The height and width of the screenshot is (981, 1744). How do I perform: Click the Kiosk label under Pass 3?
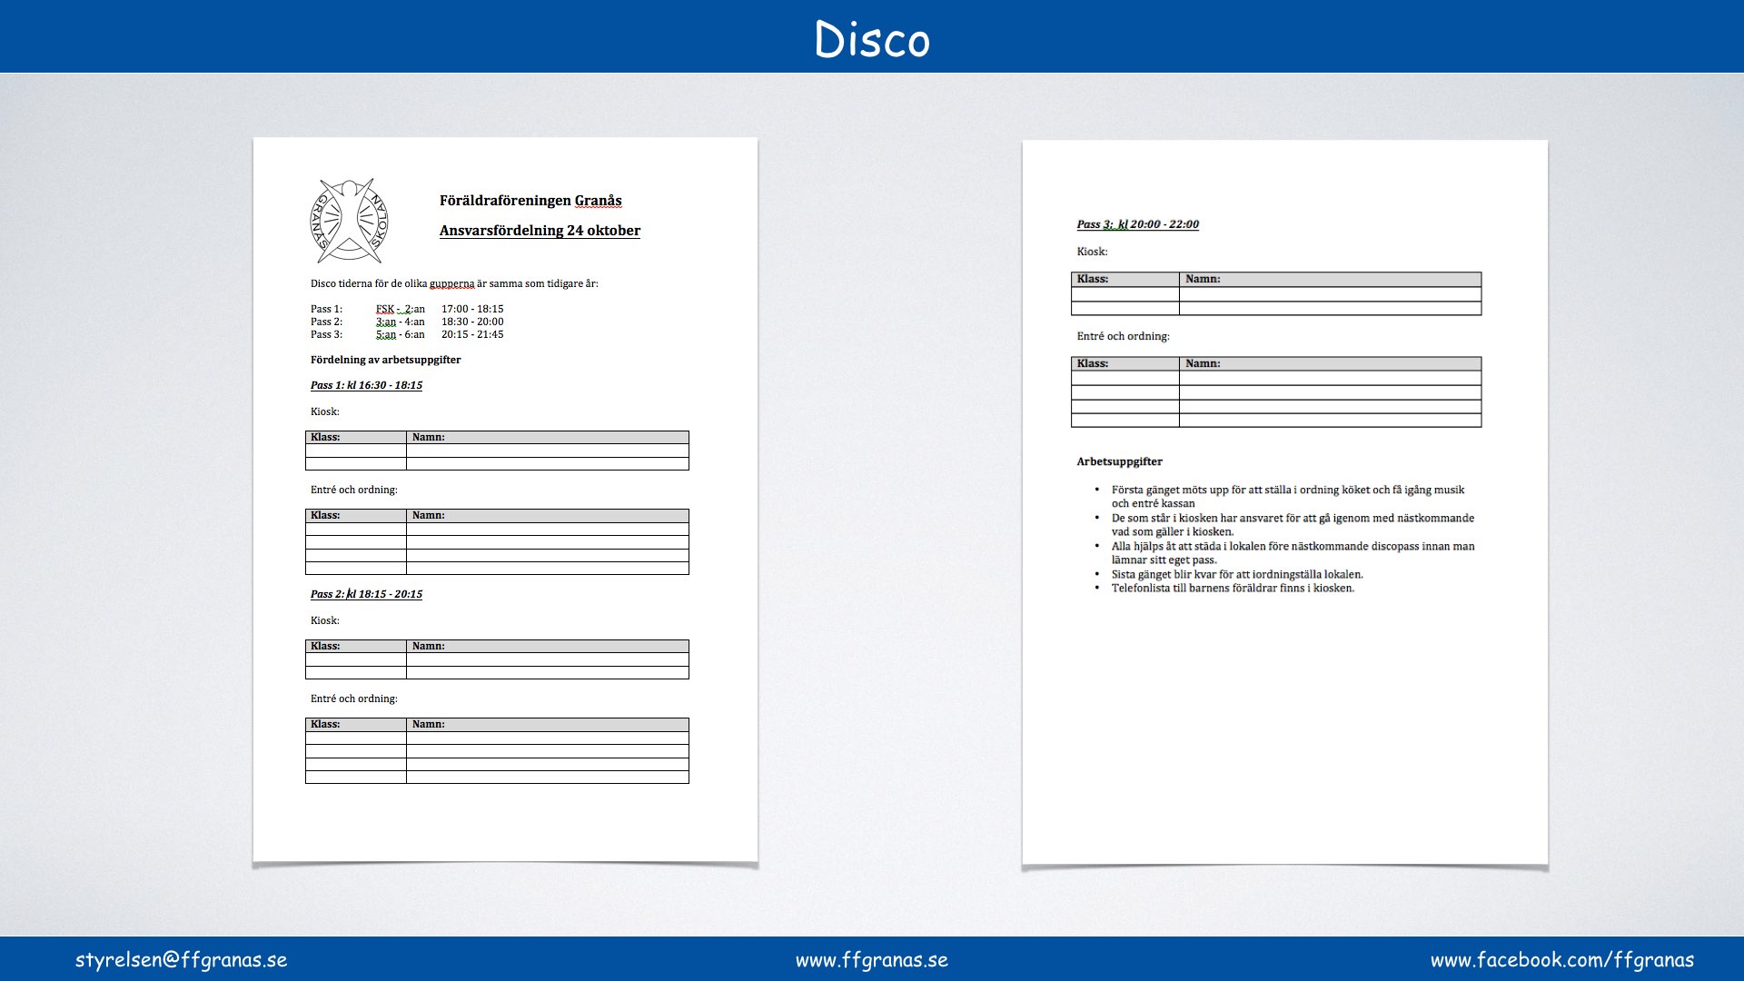1092,252
